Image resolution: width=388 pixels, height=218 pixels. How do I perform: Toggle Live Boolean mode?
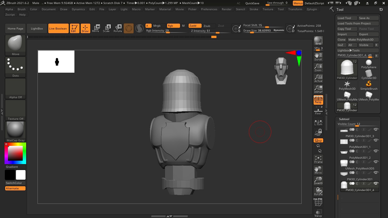[58, 28]
